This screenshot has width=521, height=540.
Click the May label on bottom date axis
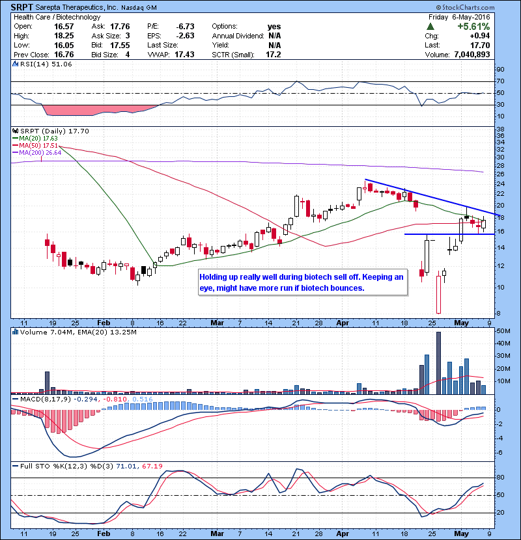pos(461,533)
